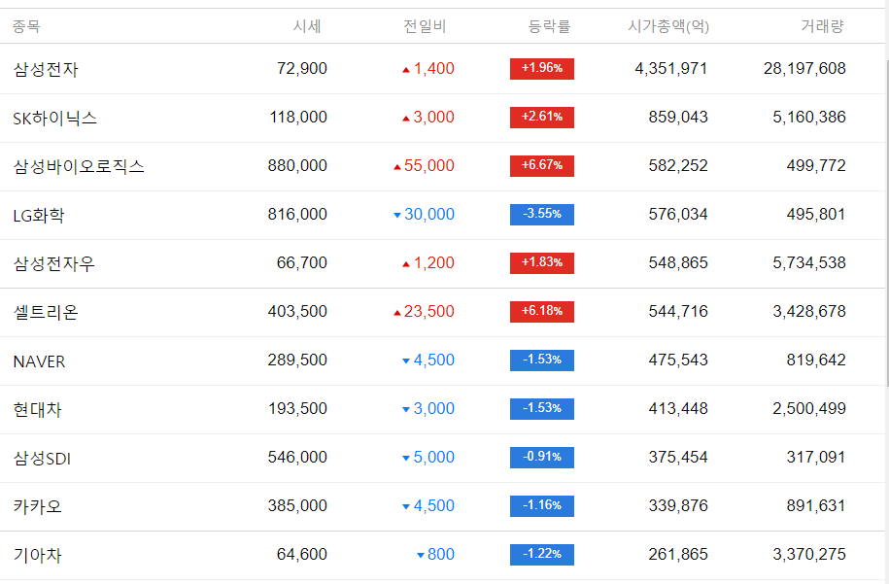Viewport: 889px width, 584px height.
Task: Click the 5,160,386 volume value
Action: click(x=809, y=118)
